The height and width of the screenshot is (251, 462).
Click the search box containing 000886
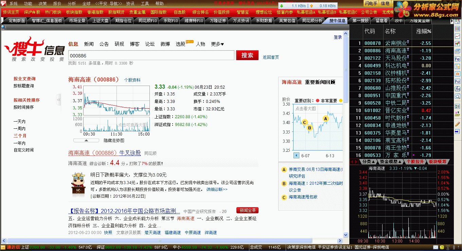tap(151, 55)
